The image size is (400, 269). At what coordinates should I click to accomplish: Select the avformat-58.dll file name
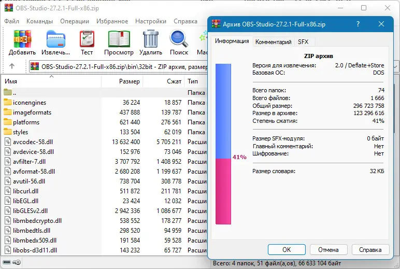pyautogui.click(x=34, y=171)
